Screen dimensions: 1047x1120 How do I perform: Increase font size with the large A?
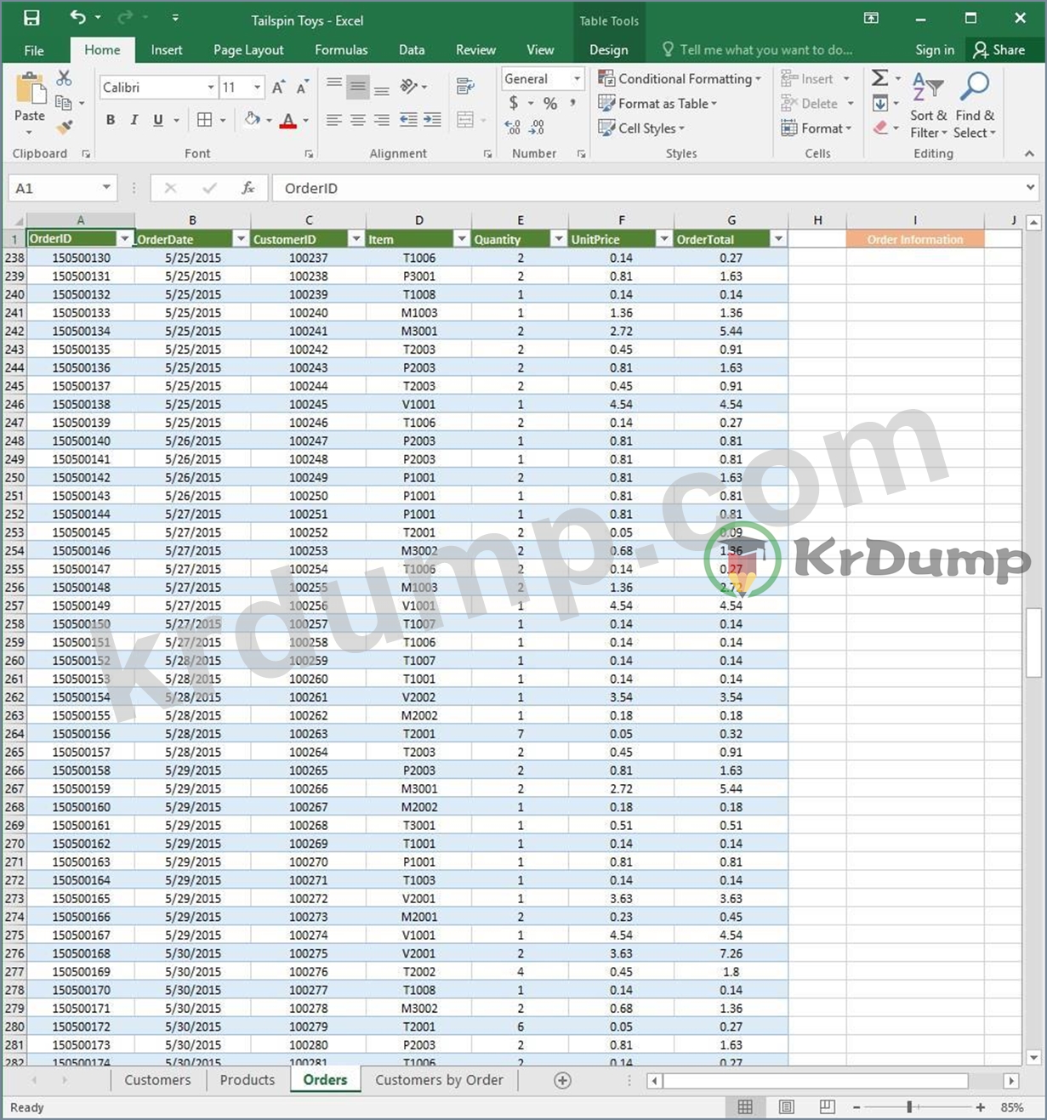[x=278, y=88]
